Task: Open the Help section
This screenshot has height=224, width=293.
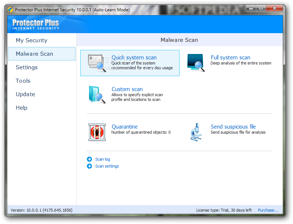Action: 22,107
